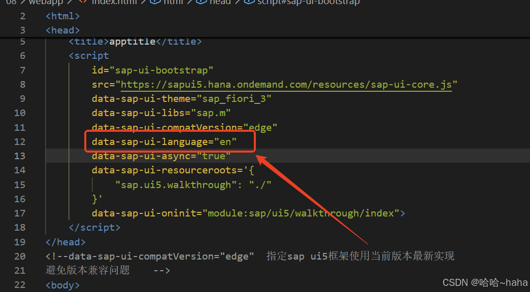
Task: Select line number 22 in the gutter
Action: tap(20, 285)
